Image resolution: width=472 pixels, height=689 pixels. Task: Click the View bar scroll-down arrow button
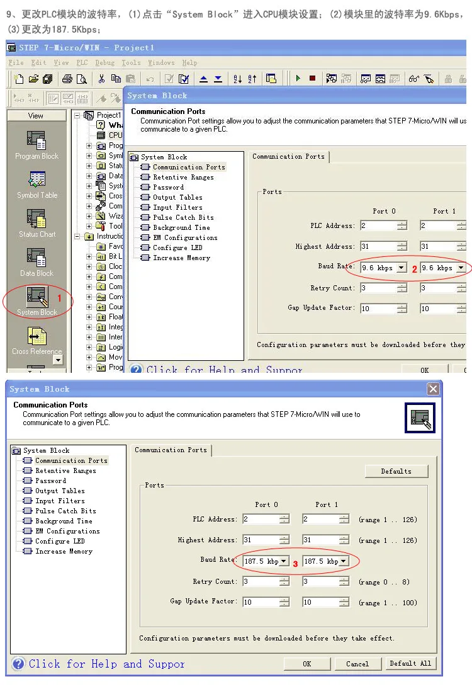[57, 360]
